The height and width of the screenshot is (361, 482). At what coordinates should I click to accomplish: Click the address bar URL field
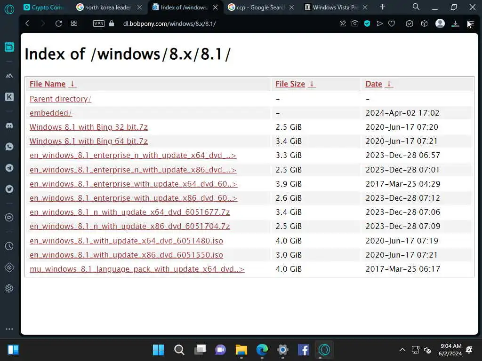click(169, 24)
